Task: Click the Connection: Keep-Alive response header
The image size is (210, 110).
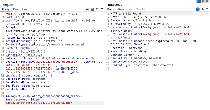Action: 129,62
